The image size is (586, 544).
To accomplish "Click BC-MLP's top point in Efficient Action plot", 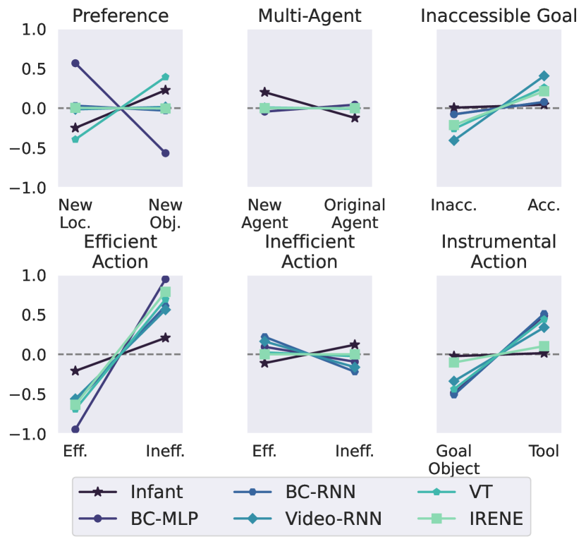I will [165, 279].
